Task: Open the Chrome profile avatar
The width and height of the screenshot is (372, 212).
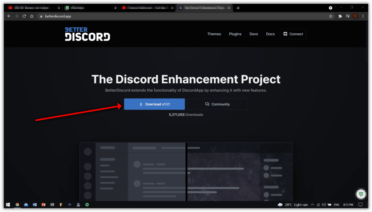Action: point(355,16)
